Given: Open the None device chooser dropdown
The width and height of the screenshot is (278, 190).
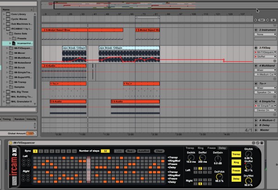Looking at the screenshot, I should tap(265, 34).
